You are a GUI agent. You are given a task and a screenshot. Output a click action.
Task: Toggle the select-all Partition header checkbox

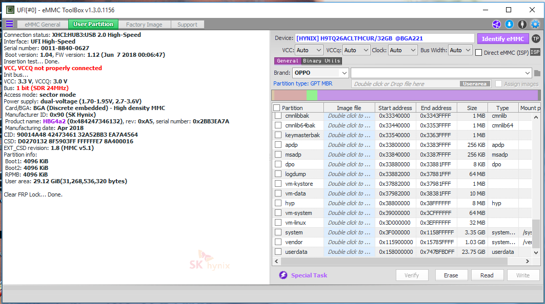(277, 108)
